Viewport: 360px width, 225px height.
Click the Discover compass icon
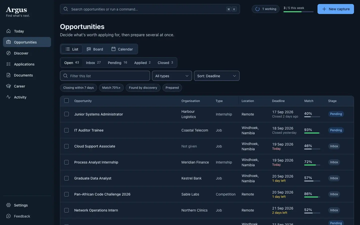(x=8, y=53)
